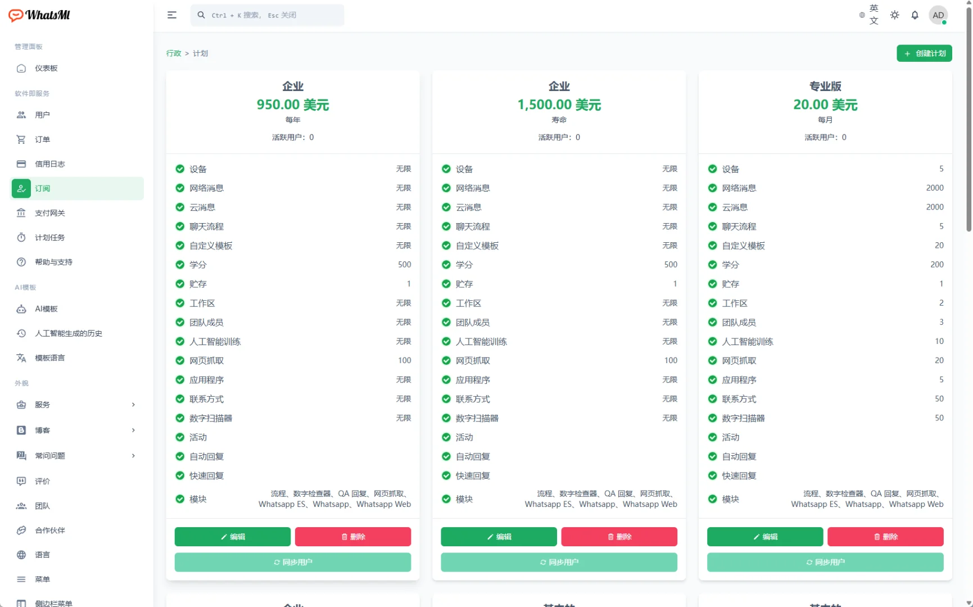The image size is (973, 607).
Task: Expand the 博客 submenu
Action: [x=133, y=431]
